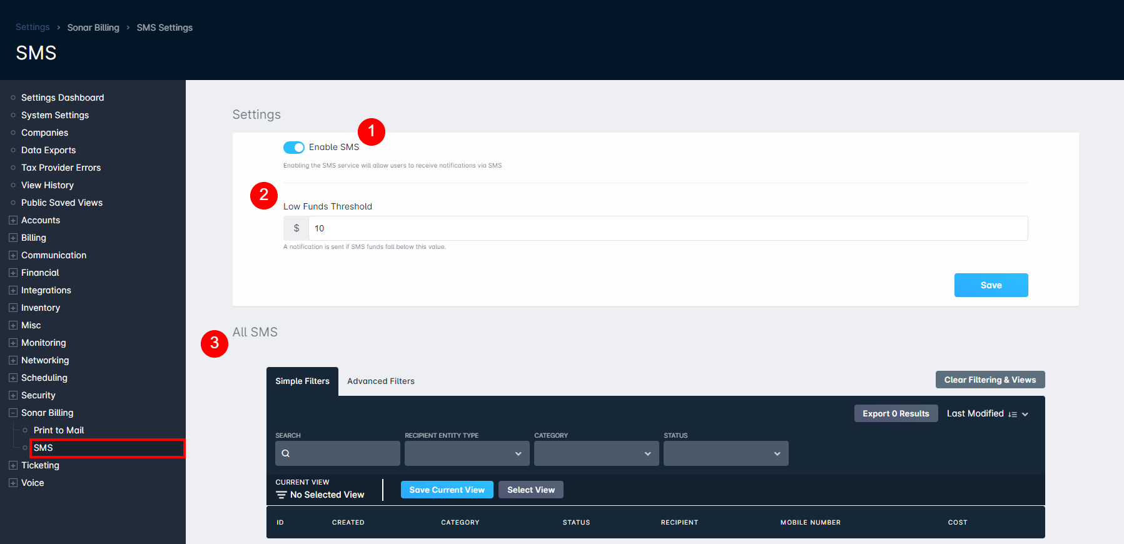Open the Last Modified sort dropdown
The width and height of the screenshot is (1124, 544).
tap(987, 413)
